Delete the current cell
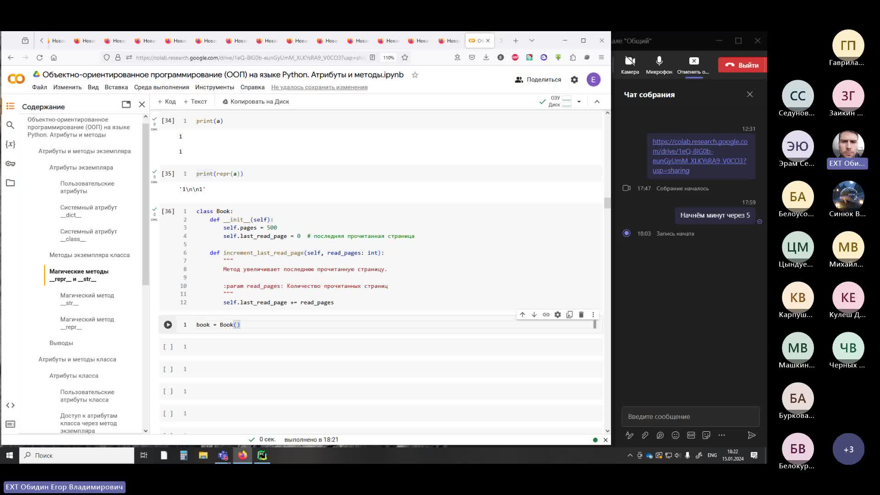The height and width of the screenshot is (495, 880). (581, 314)
